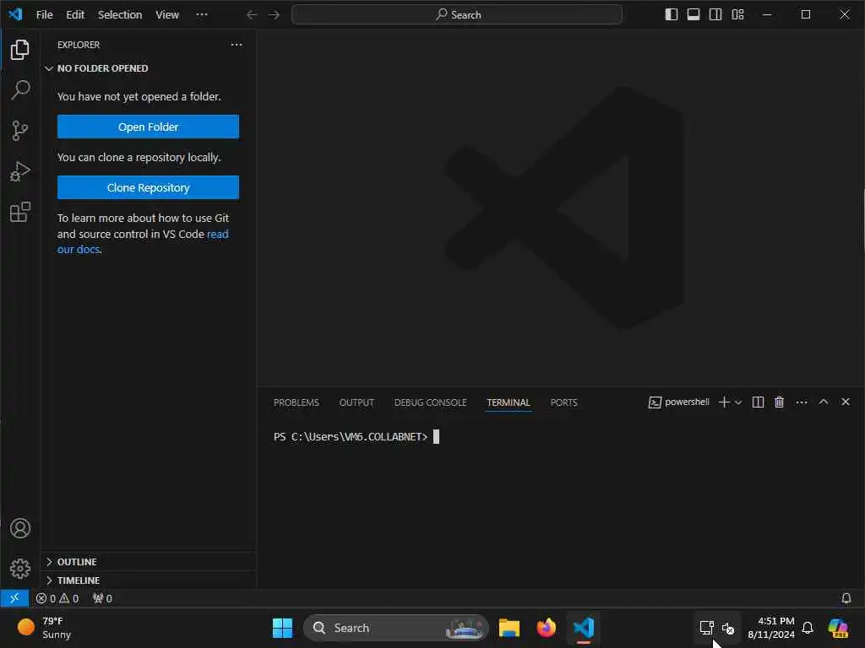Open Run and Debug view
865x648 pixels.
pos(20,171)
